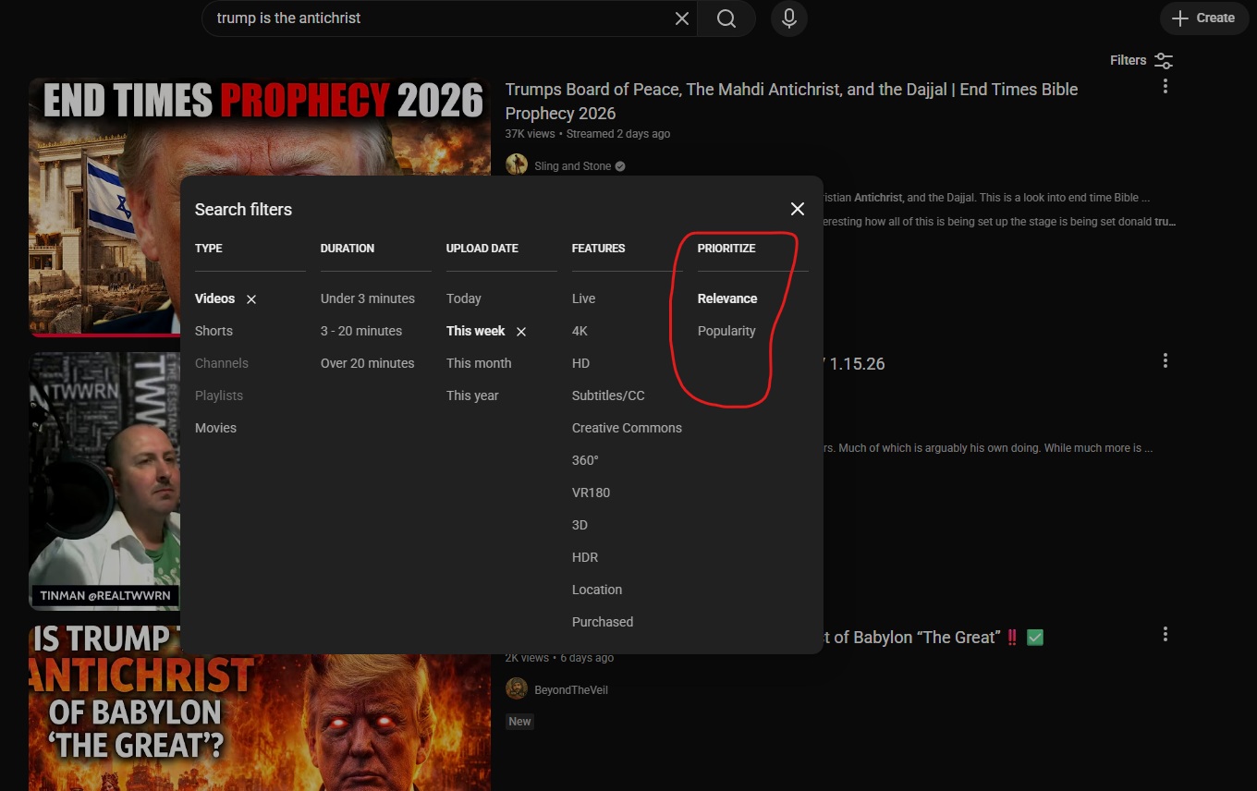Click the "37K views • Streamed 2 days ago" text
The height and width of the screenshot is (791, 1257).
pos(588,134)
